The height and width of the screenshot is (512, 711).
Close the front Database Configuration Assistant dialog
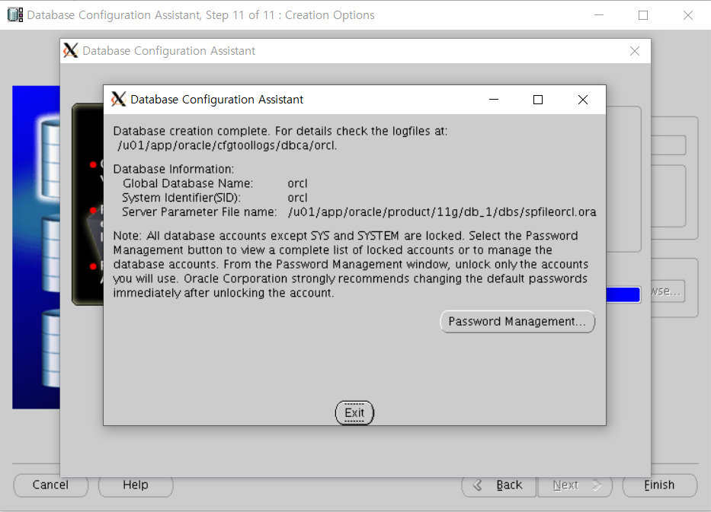click(x=583, y=100)
